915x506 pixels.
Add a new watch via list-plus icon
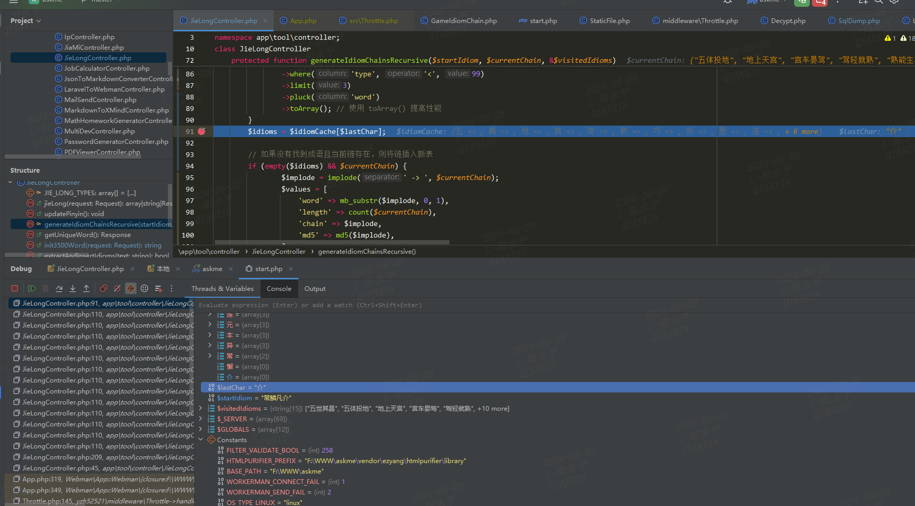158,288
